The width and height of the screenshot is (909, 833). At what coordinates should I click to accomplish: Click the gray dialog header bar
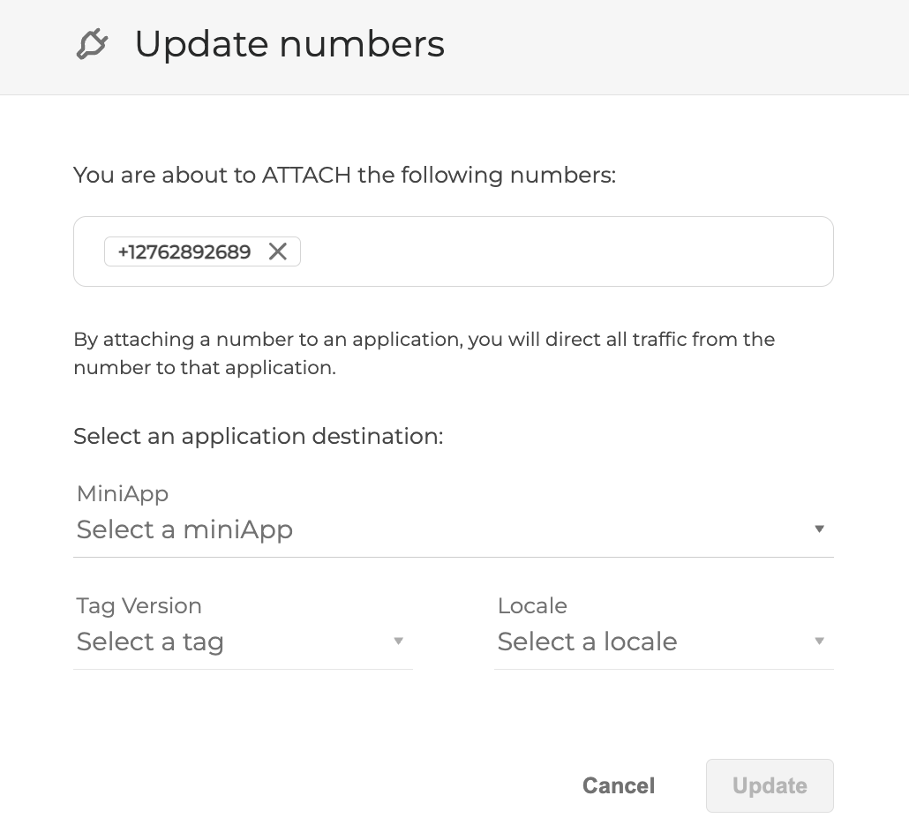tap(671, 46)
